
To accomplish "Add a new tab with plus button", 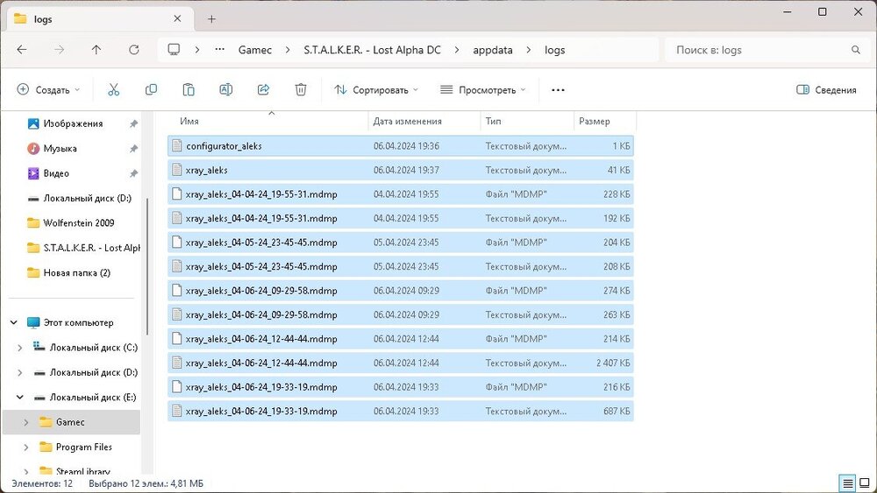I will pyautogui.click(x=211, y=18).
